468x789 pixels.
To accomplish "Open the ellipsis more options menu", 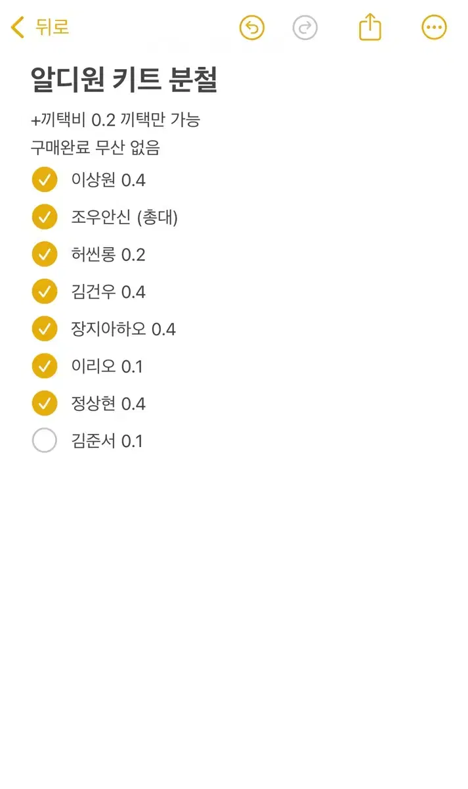I will tap(433, 27).
